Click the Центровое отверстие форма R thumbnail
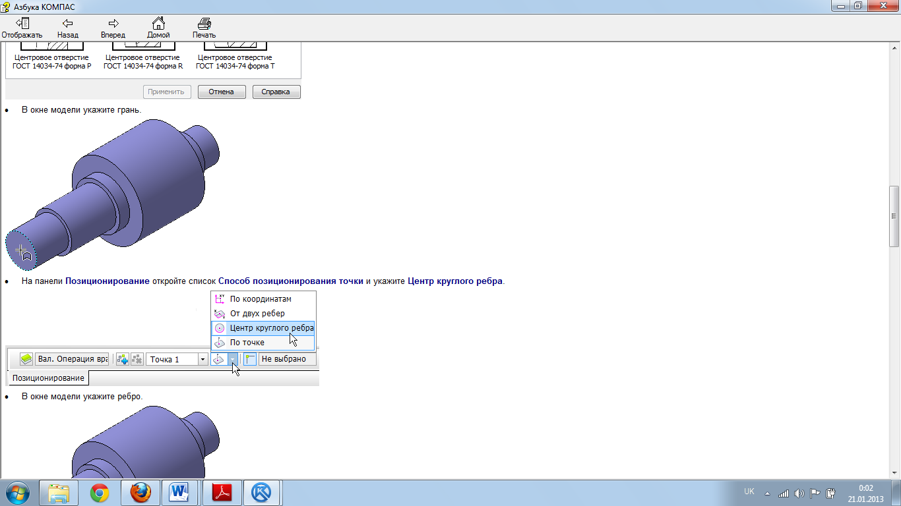901x506 pixels. pos(142,56)
